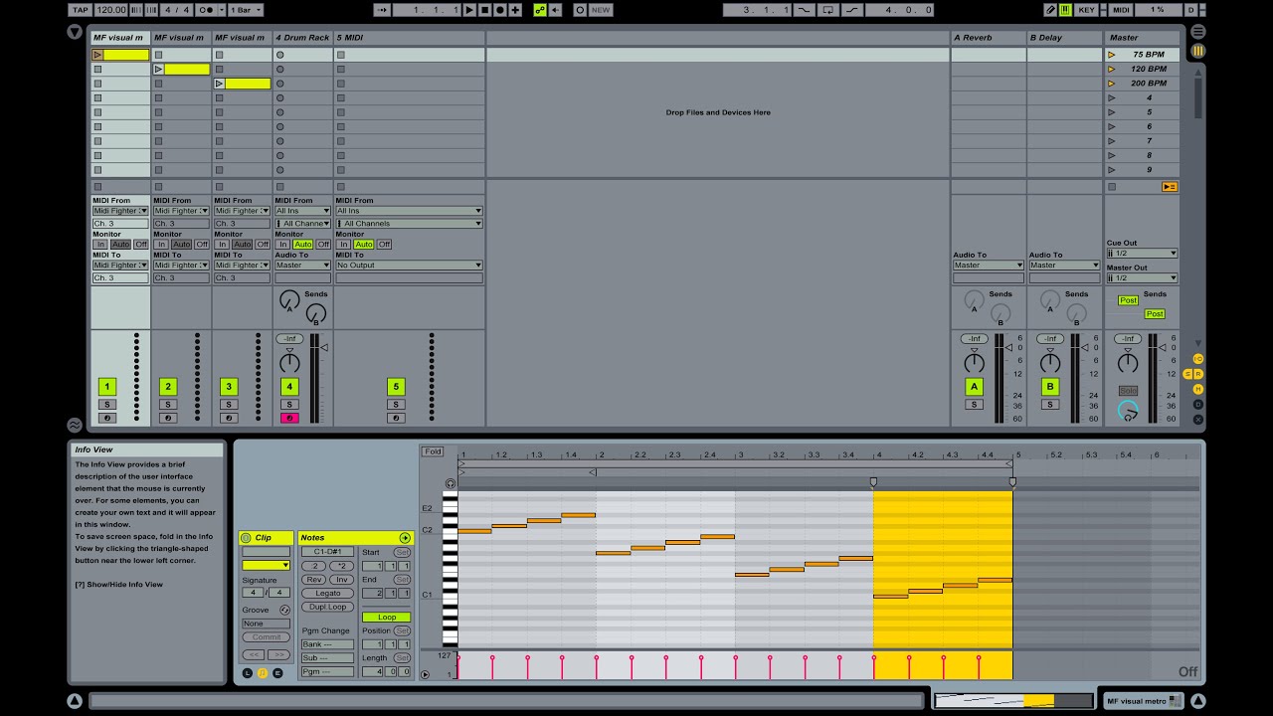The width and height of the screenshot is (1273, 716).
Task: Click the Inv notes button
Action: pos(341,580)
